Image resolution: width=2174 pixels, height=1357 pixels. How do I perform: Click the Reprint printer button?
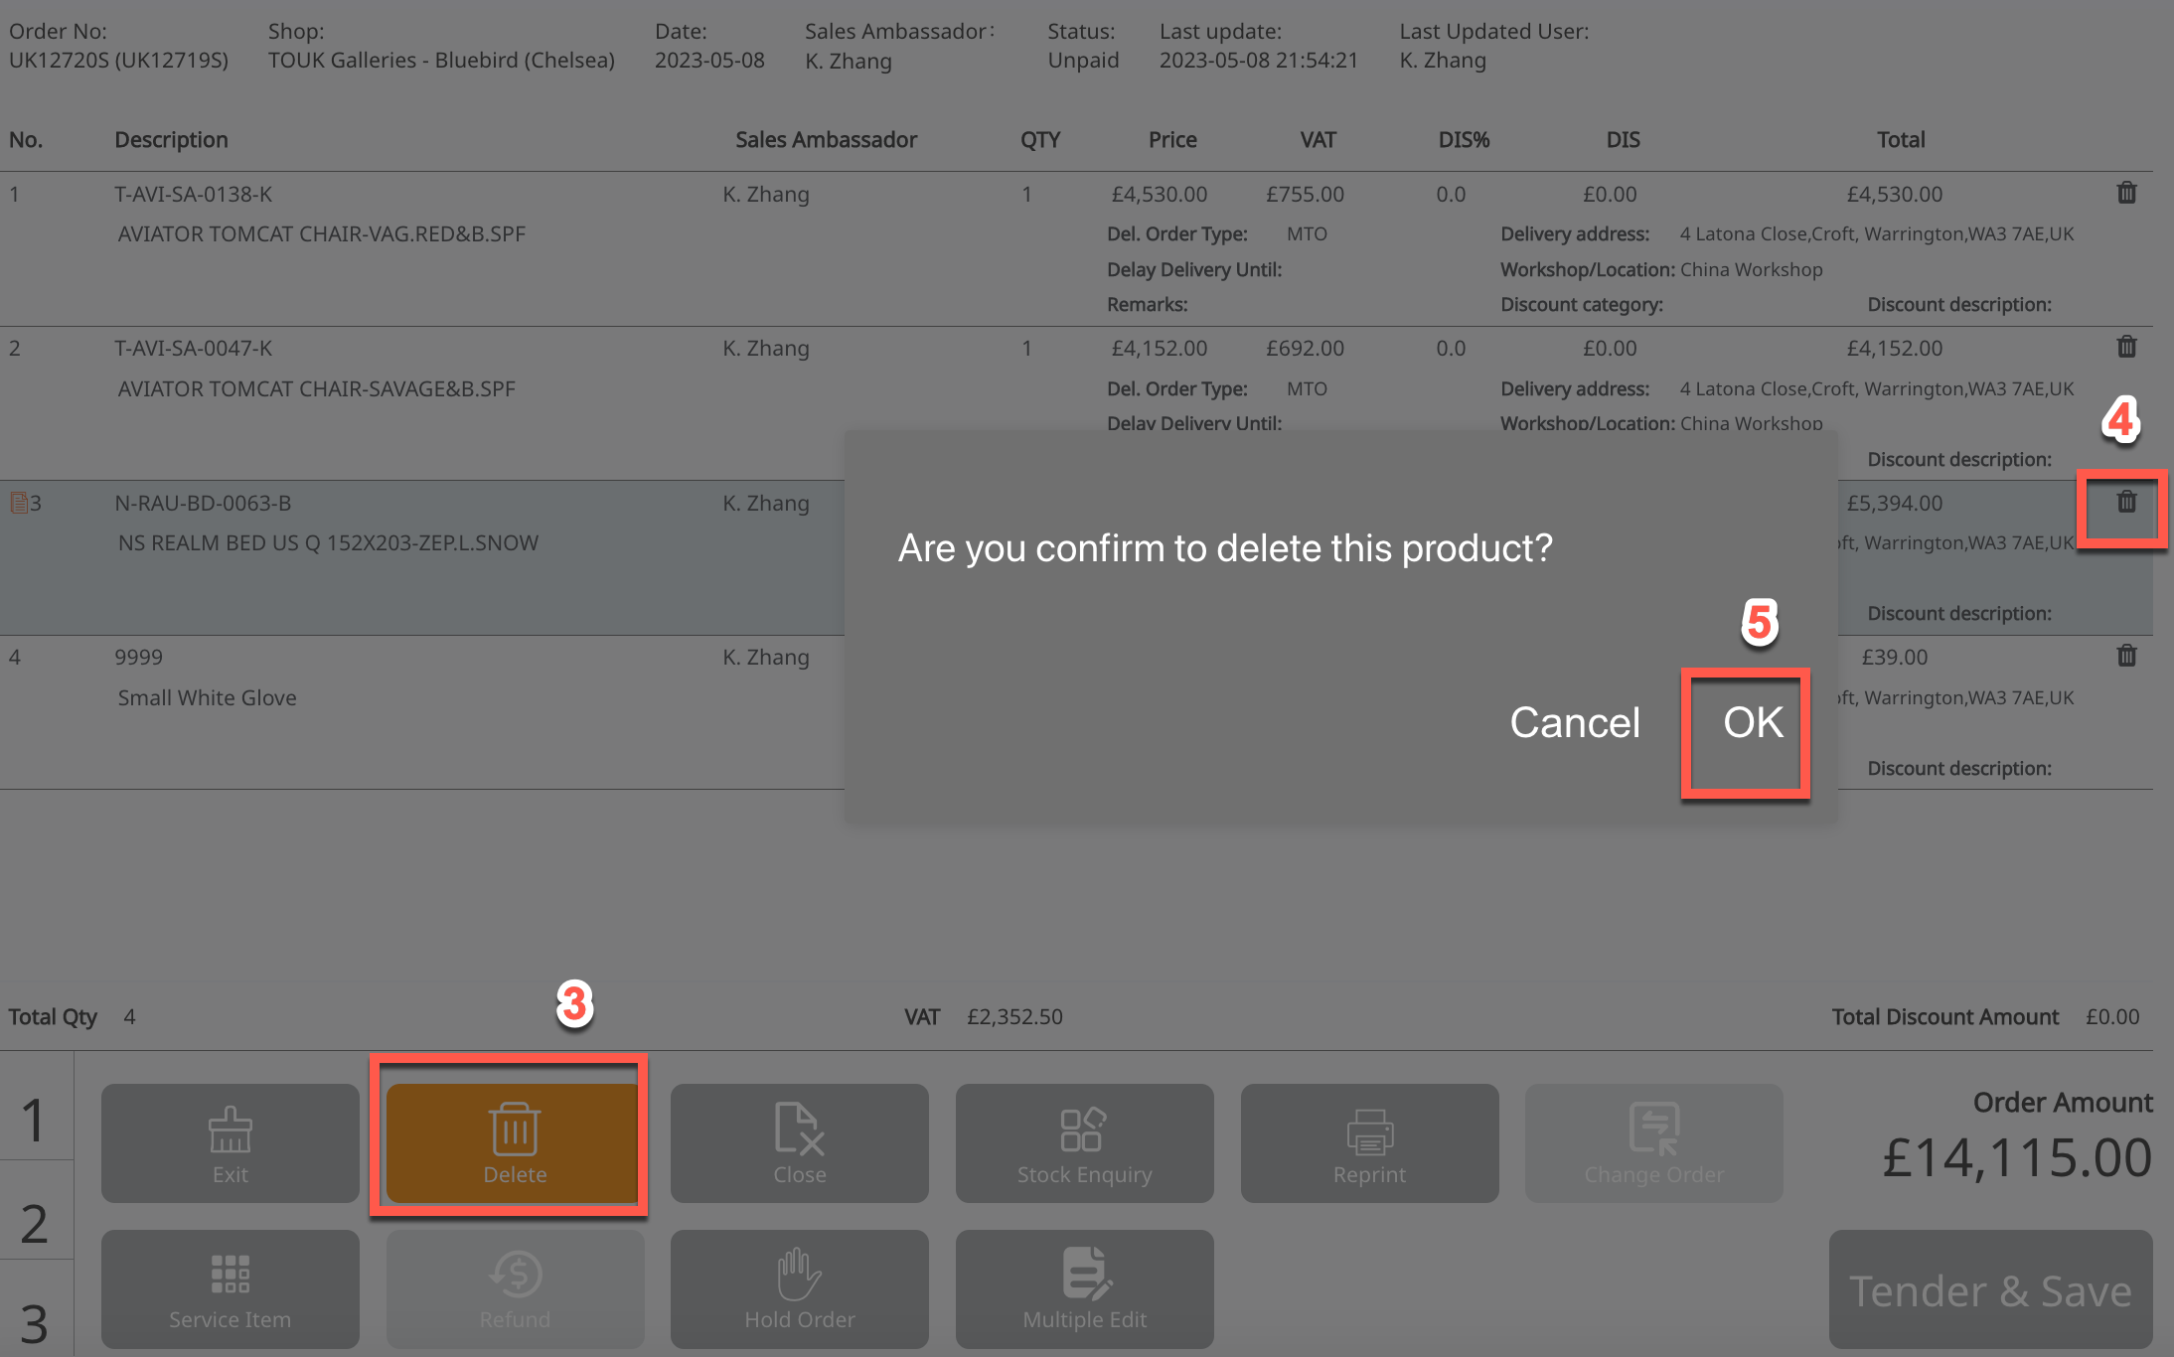coord(1368,1142)
